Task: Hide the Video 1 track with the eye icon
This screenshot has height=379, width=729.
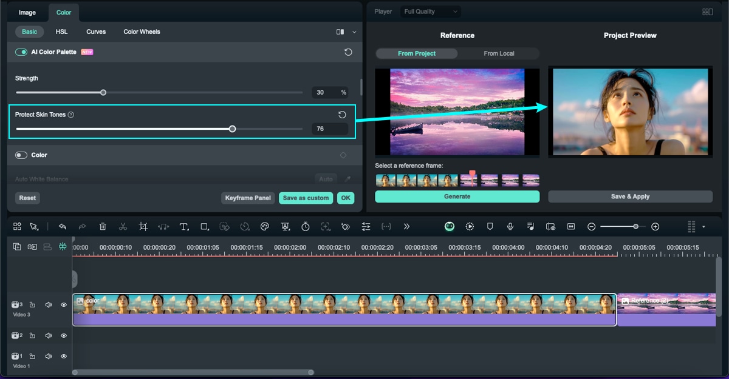Action: [x=64, y=356]
